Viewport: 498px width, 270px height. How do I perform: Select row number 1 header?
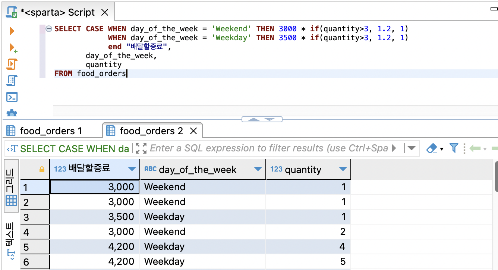pos(35,187)
